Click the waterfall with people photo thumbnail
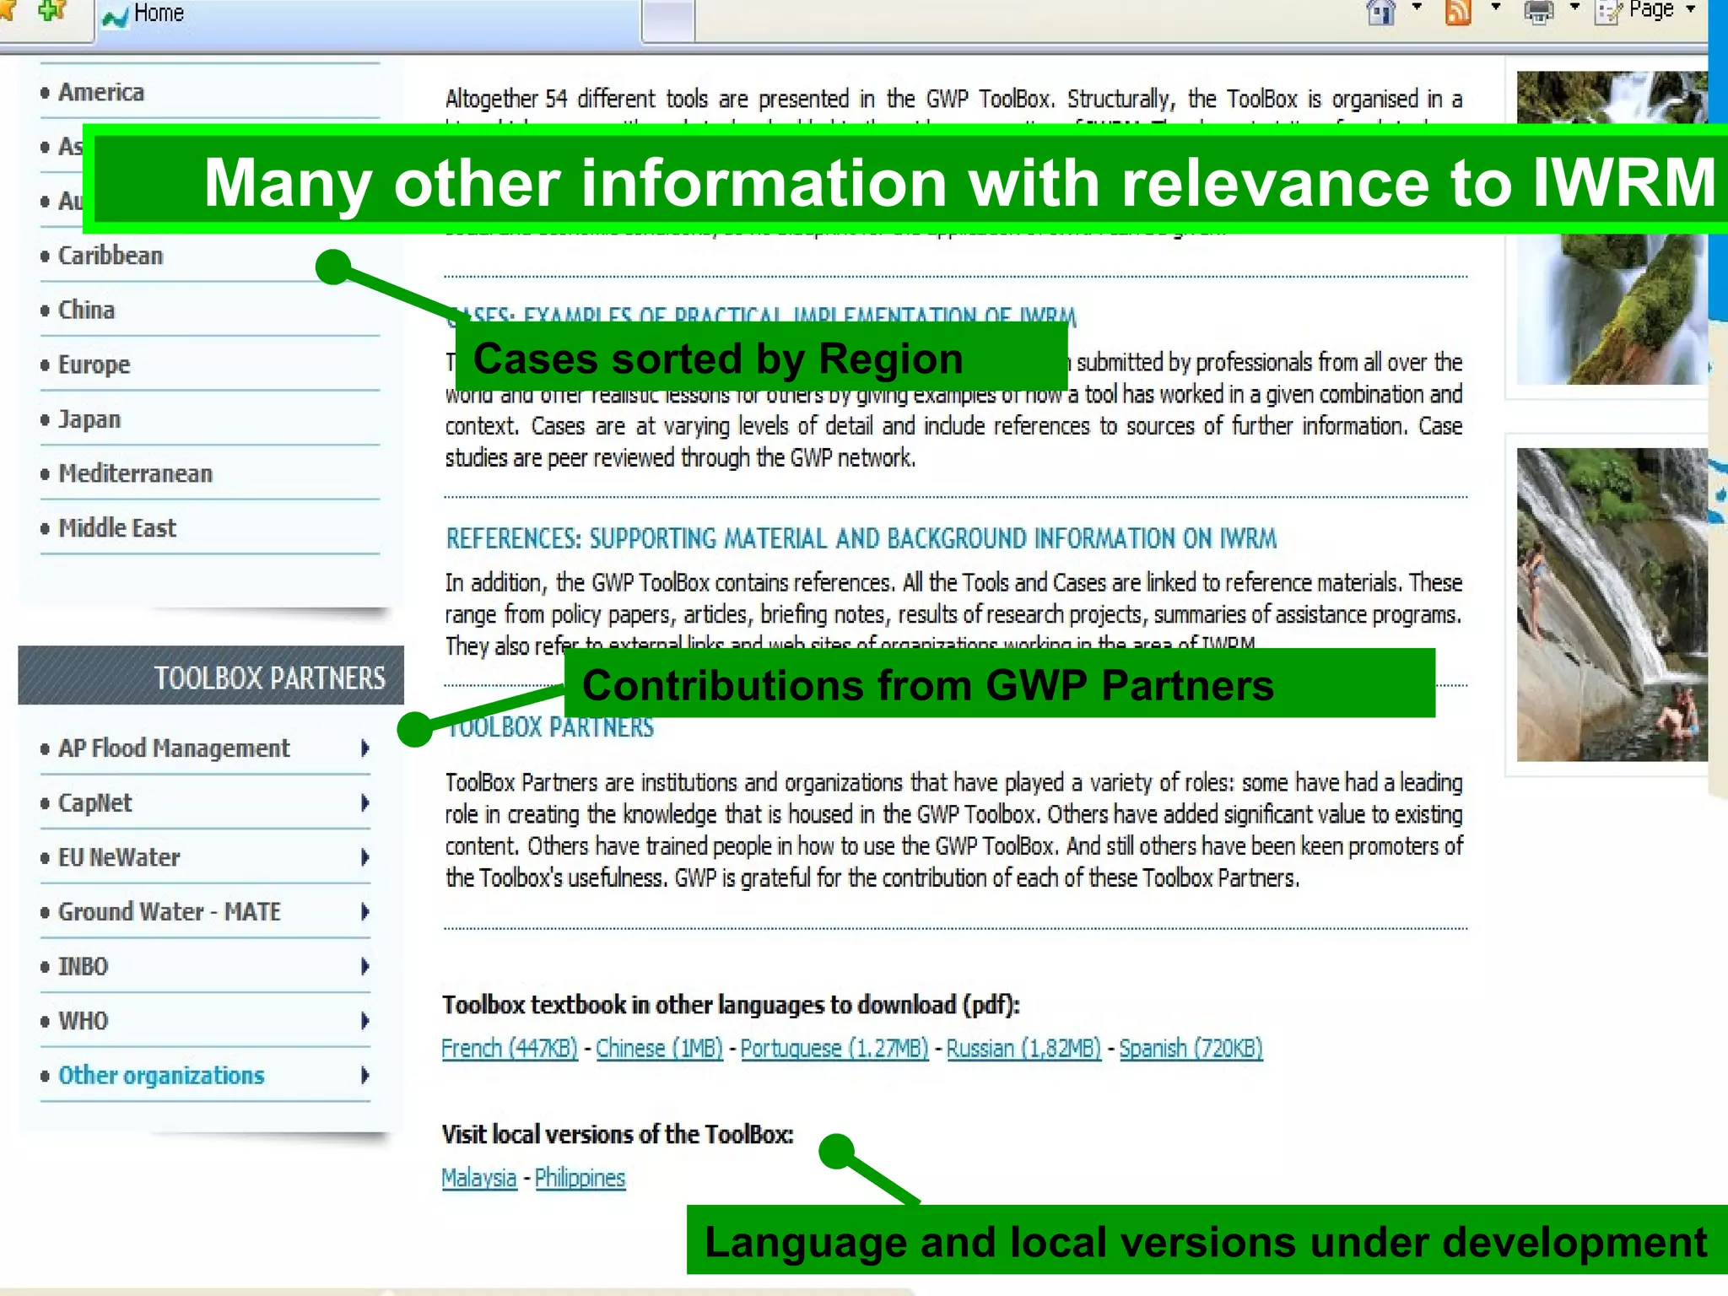 click(1610, 605)
